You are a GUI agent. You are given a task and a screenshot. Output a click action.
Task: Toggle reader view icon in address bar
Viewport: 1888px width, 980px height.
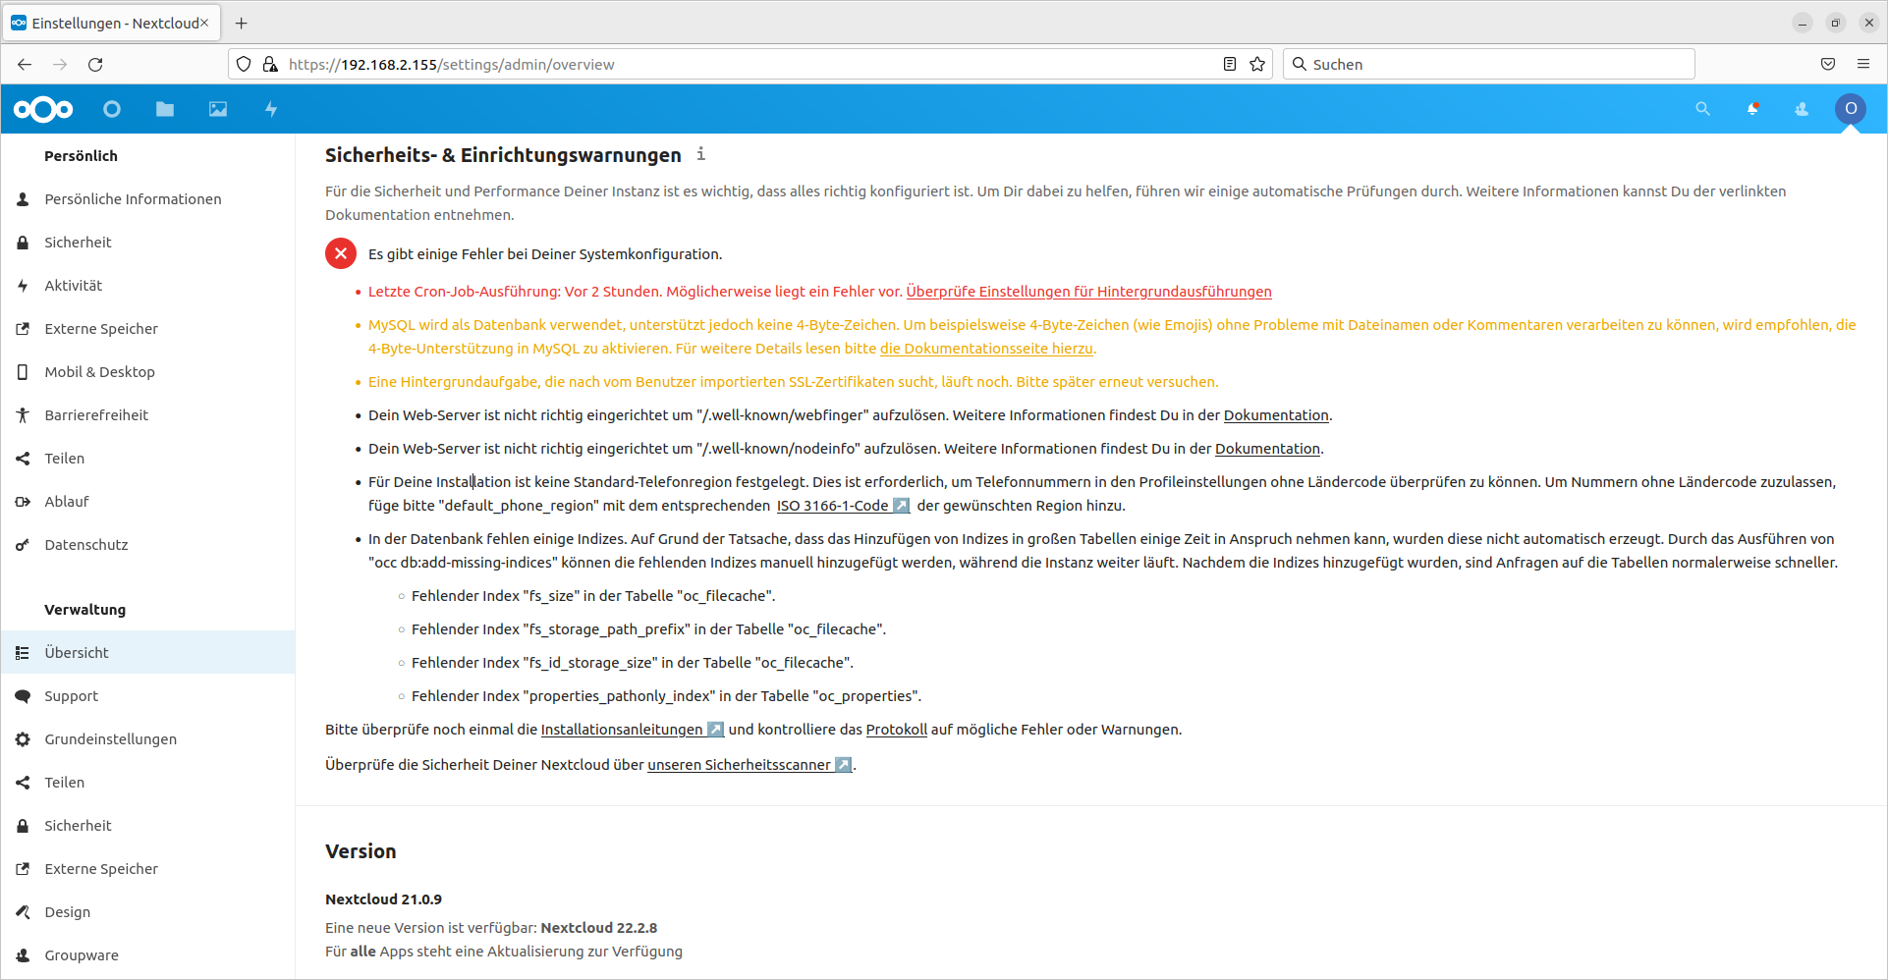click(1229, 64)
